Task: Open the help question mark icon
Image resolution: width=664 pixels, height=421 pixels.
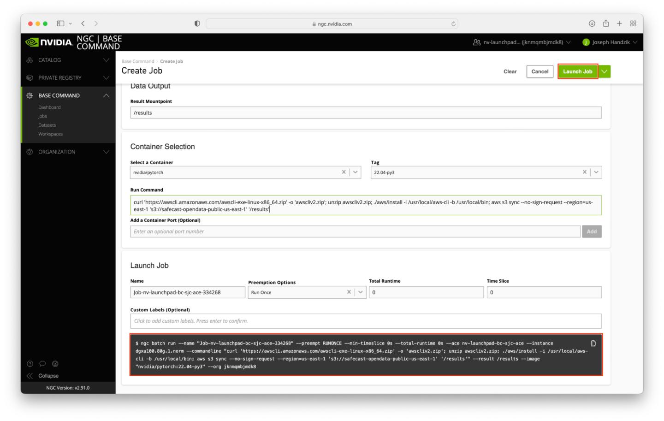Action: 30,363
